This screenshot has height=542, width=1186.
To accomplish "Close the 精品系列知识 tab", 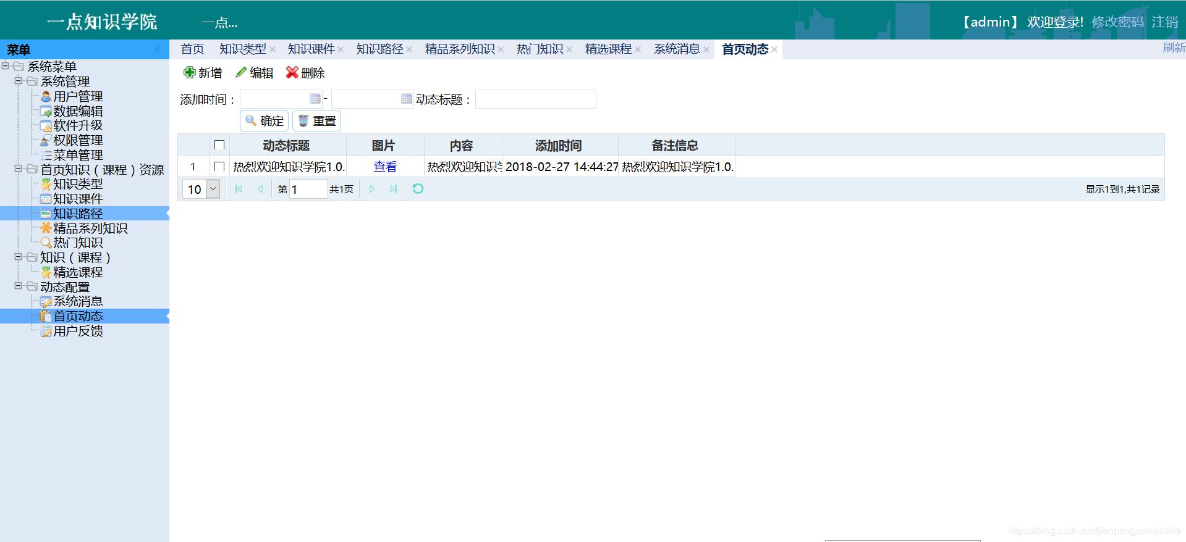I will (501, 49).
